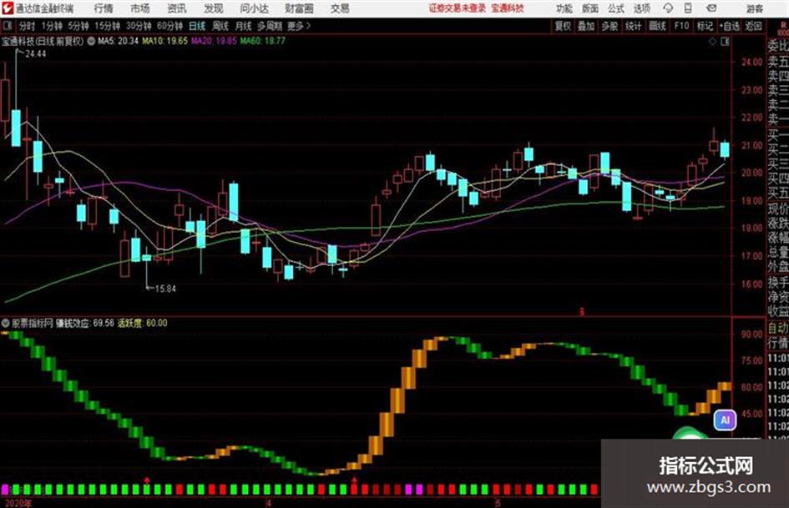The image size is (789, 508).
Task: Click the 股票指标网 indicator name
Action: [x=33, y=323]
